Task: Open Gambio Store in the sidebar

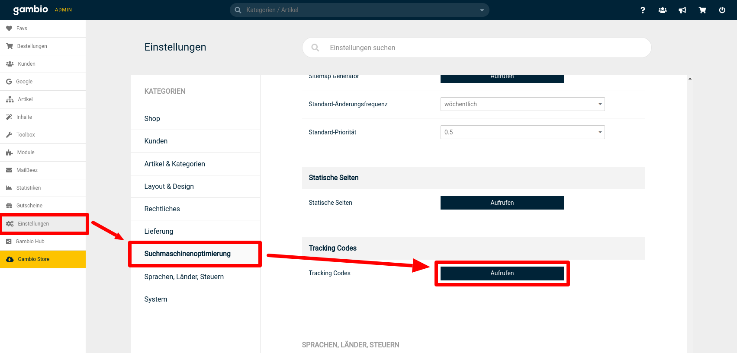Action: (x=34, y=259)
